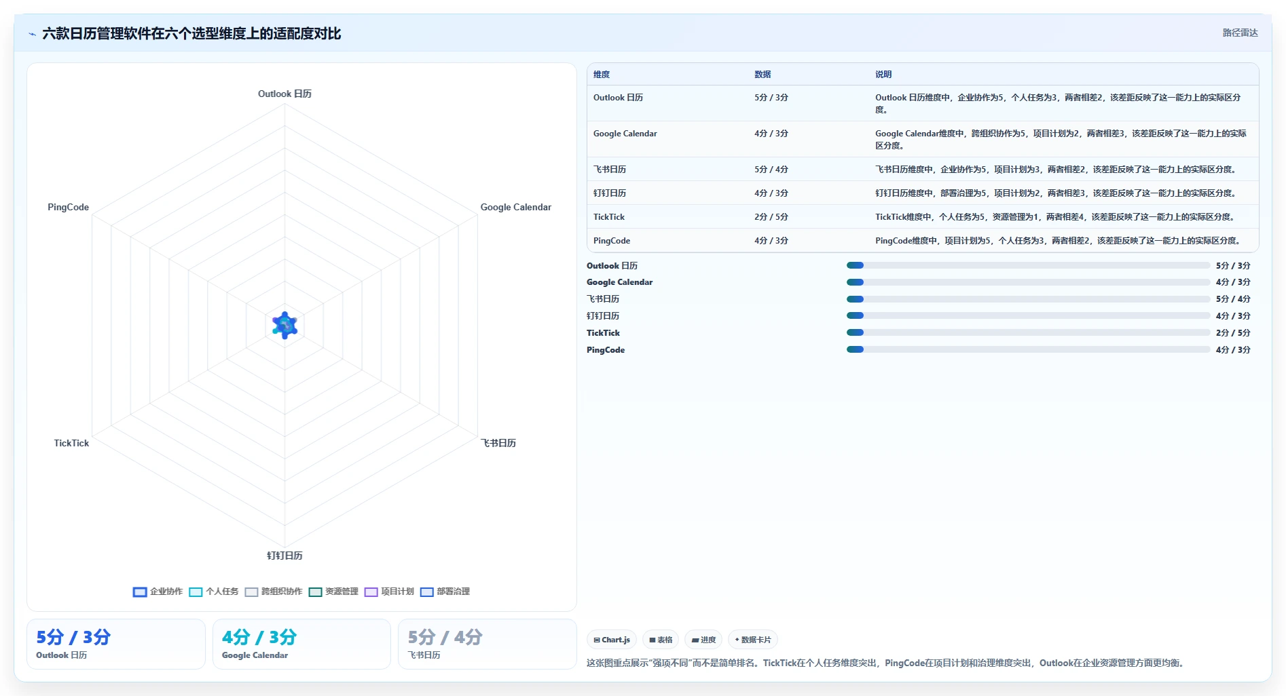The height and width of the screenshot is (696, 1286).
Task: Click the 2分 / 5分 value in table
Action: point(771,217)
